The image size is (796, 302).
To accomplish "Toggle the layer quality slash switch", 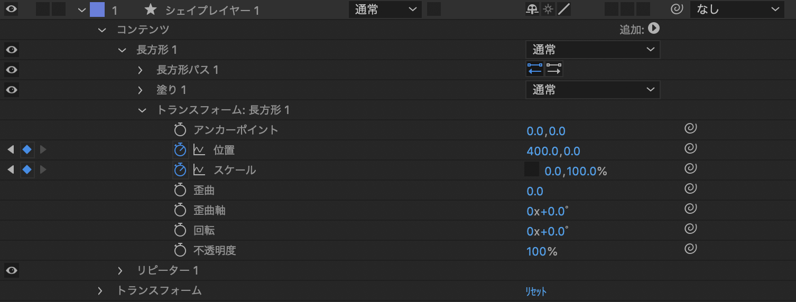I will coord(564,9).
